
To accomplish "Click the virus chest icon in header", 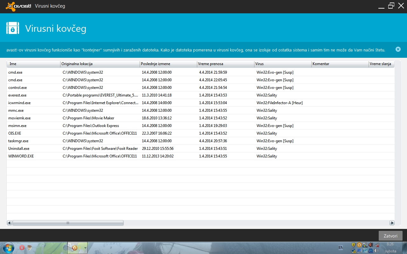I will click(x=13, y=28).
